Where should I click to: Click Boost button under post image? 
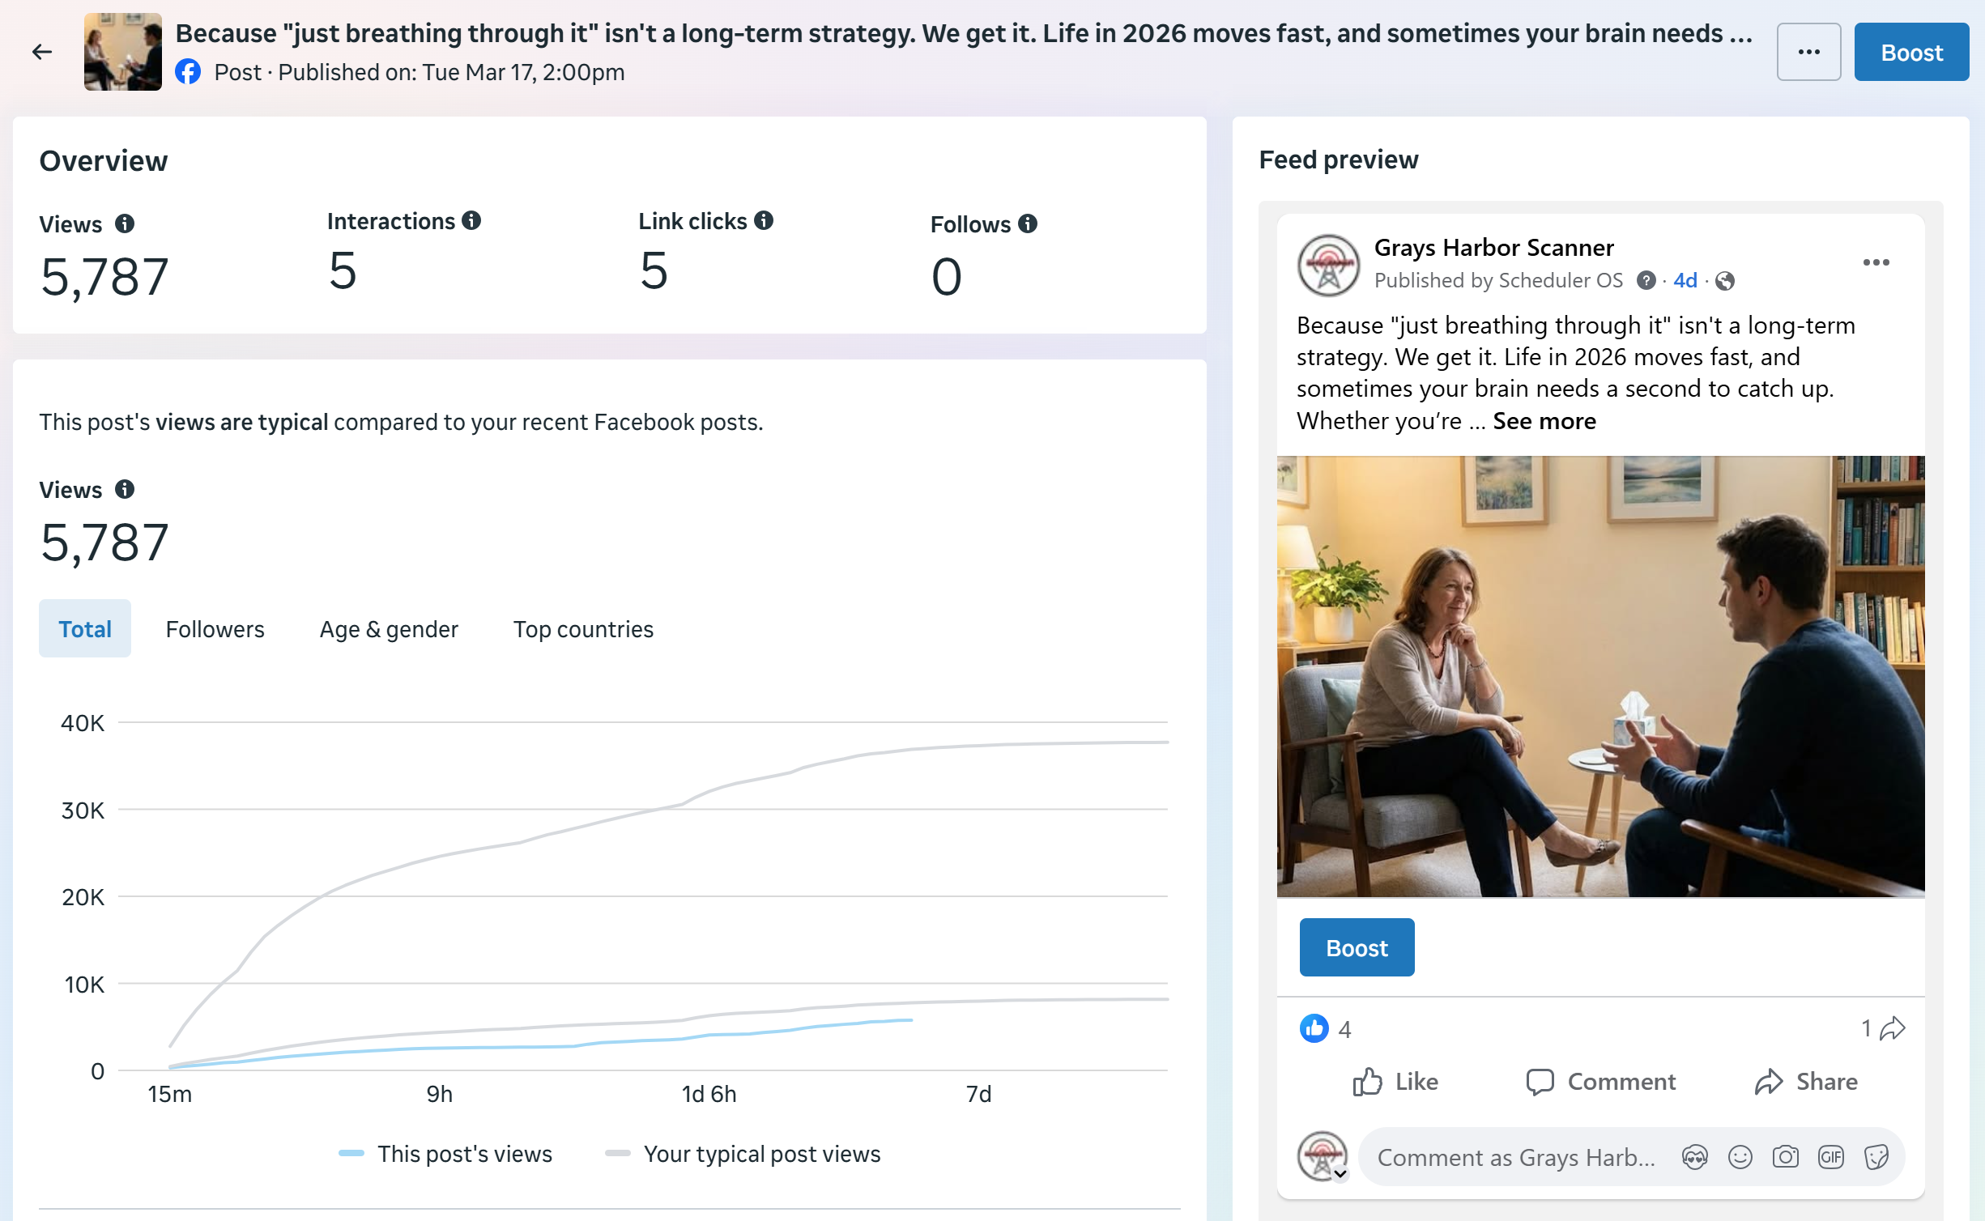point(1357,947)
